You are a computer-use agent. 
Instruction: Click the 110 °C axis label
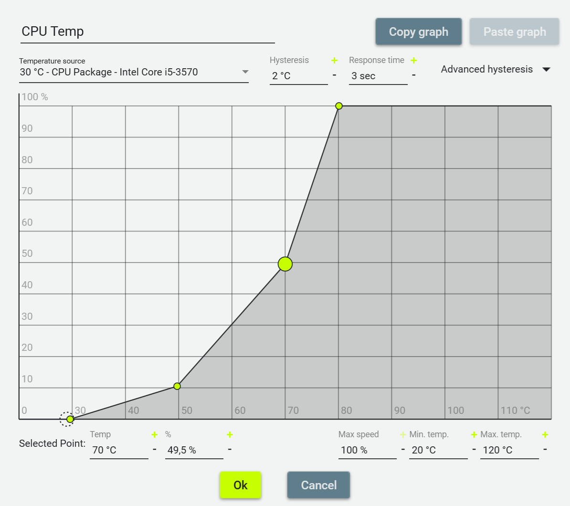click(x=516, y=411)
